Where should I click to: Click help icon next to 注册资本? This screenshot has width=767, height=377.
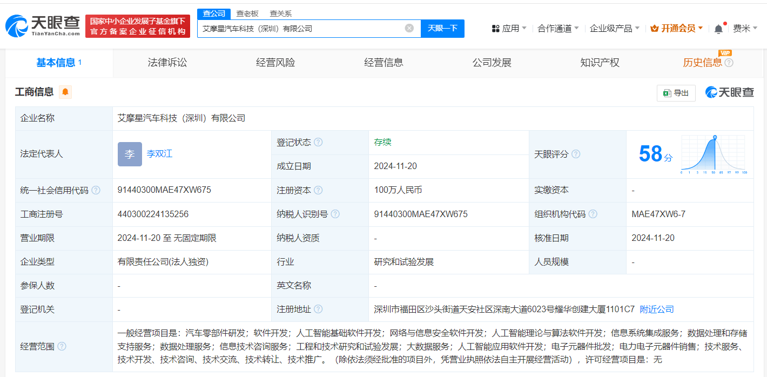[x=319, y=190]
